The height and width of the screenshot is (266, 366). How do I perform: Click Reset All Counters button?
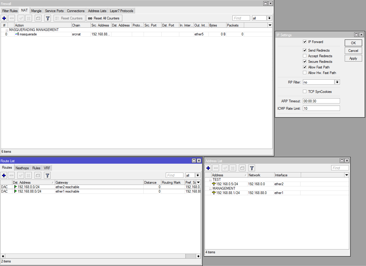(104, 18)
